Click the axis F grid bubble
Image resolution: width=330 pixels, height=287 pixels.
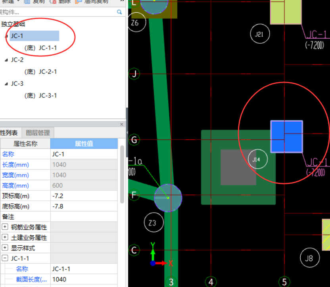(134, 195)
